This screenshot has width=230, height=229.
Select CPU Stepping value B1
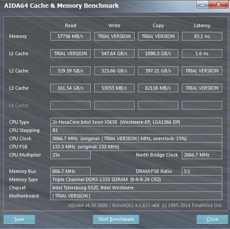136,130
